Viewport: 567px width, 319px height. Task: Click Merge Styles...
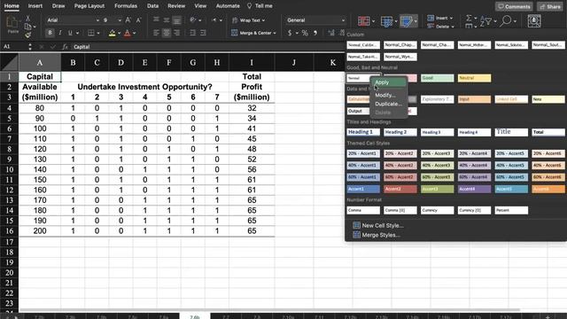377,235
